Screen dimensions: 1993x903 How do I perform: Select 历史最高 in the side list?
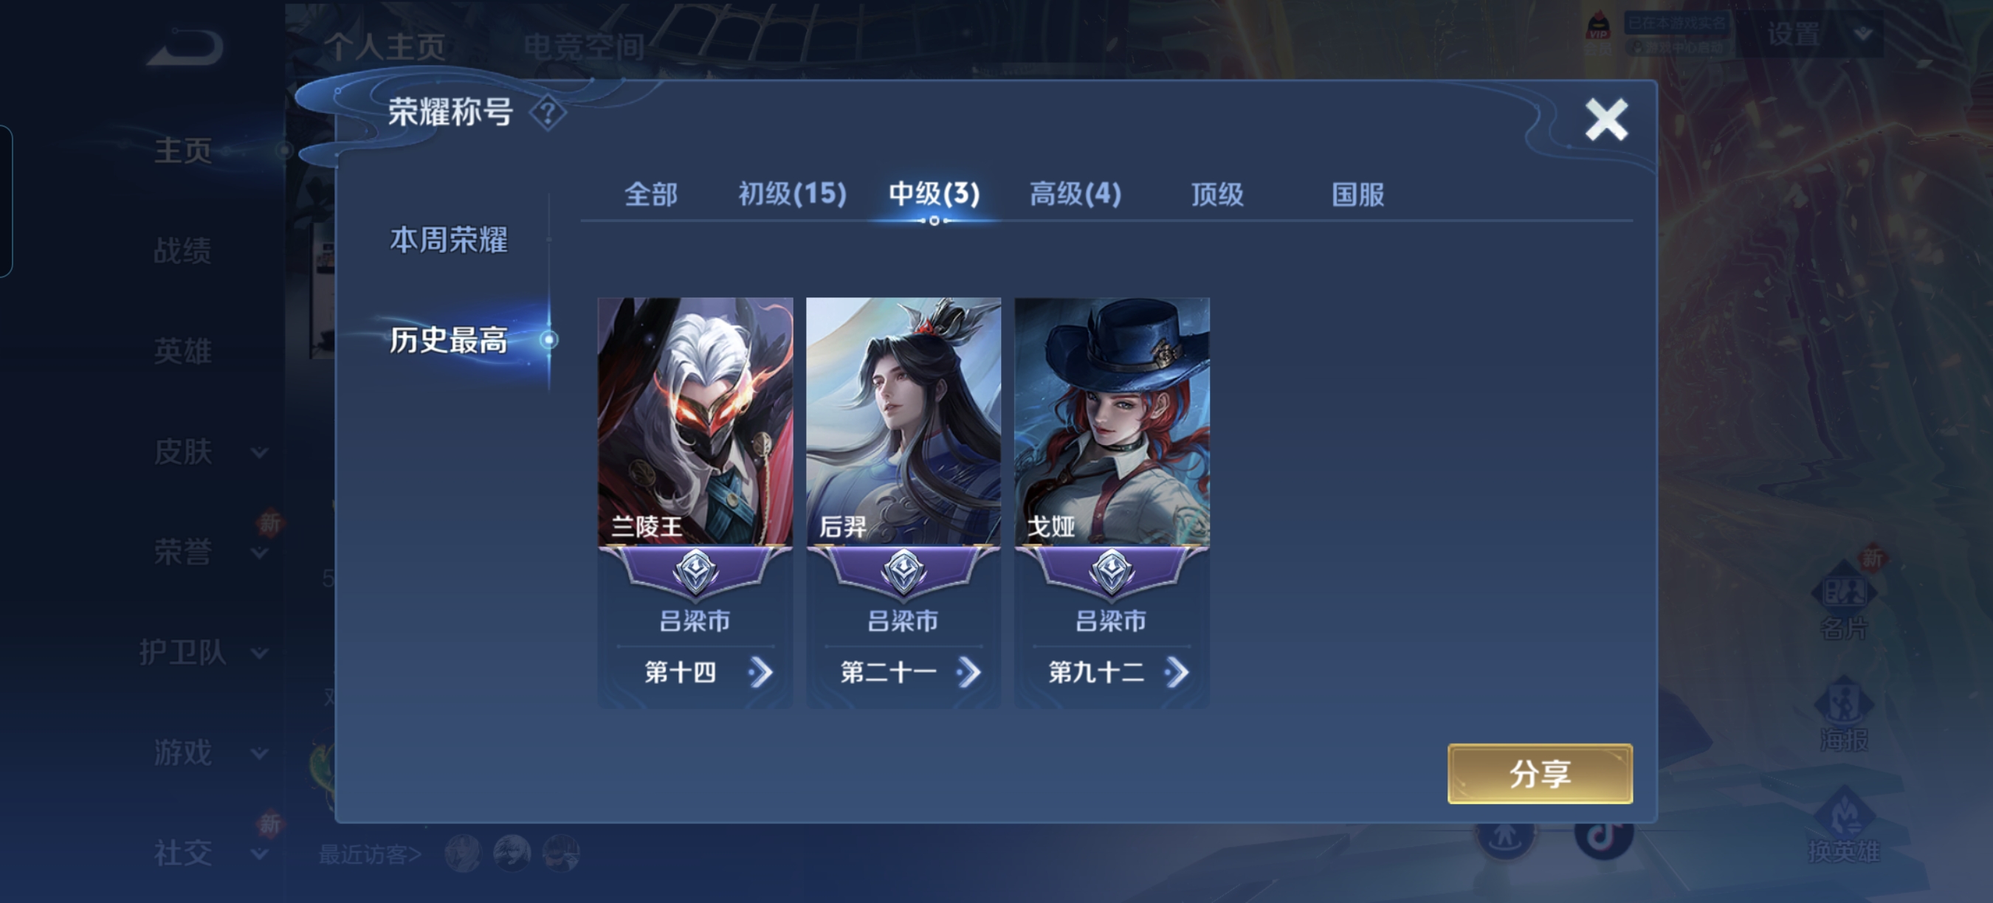click(x=449, y=339)
